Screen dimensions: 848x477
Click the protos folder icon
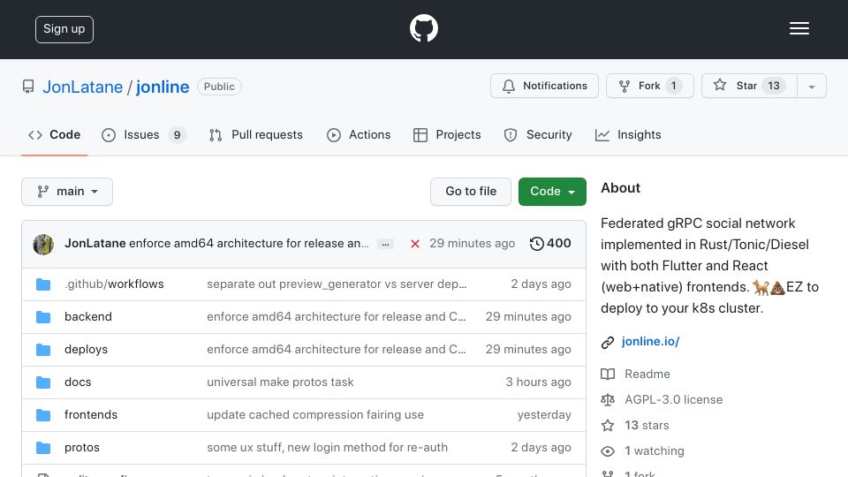43,448
